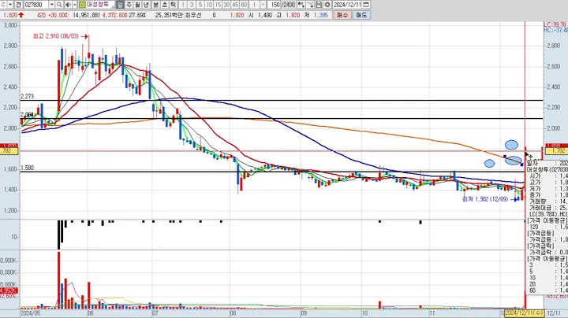Click the 매도 sell button
This screenshot has width=568, height=318.
click(361, 15)
